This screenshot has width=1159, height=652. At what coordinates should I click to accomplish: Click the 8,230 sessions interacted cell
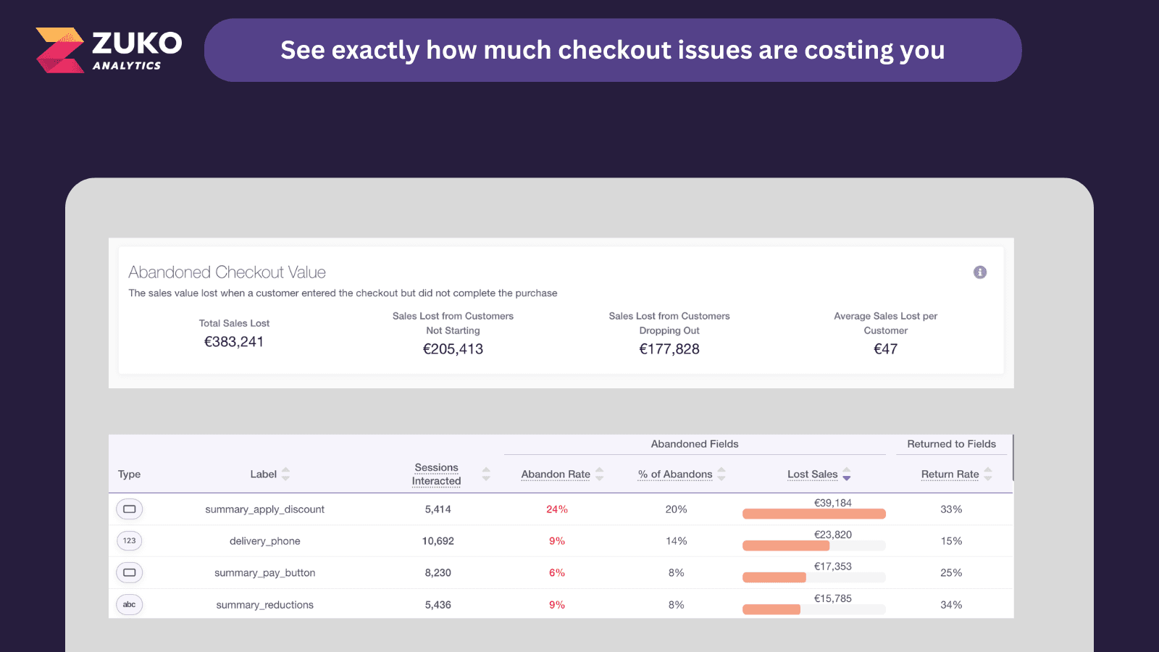click(438, 573)
